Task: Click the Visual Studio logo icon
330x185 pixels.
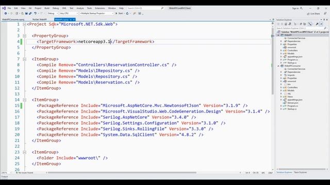Action: coord(4,8)
